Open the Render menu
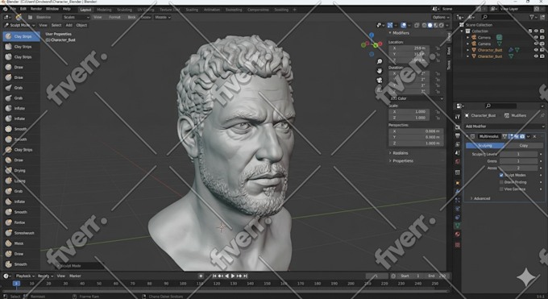 (36, 9)
